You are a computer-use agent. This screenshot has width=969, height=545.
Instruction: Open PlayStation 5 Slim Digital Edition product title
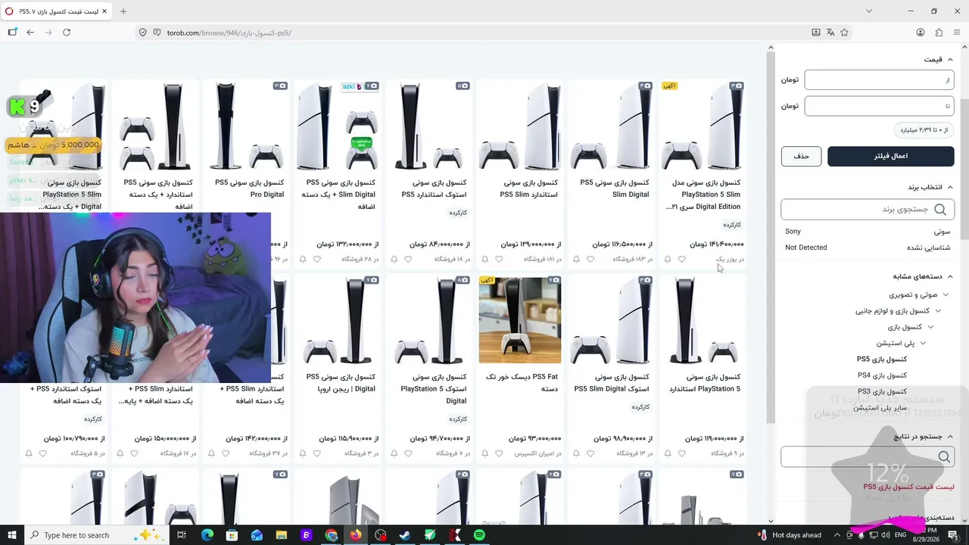click(x=703, y=195)
